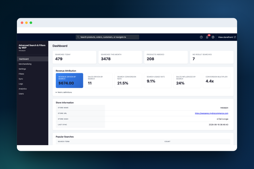254x169 pixels.
Task: Click the Sales Influenced by Search card
Action: pos(187,81)
